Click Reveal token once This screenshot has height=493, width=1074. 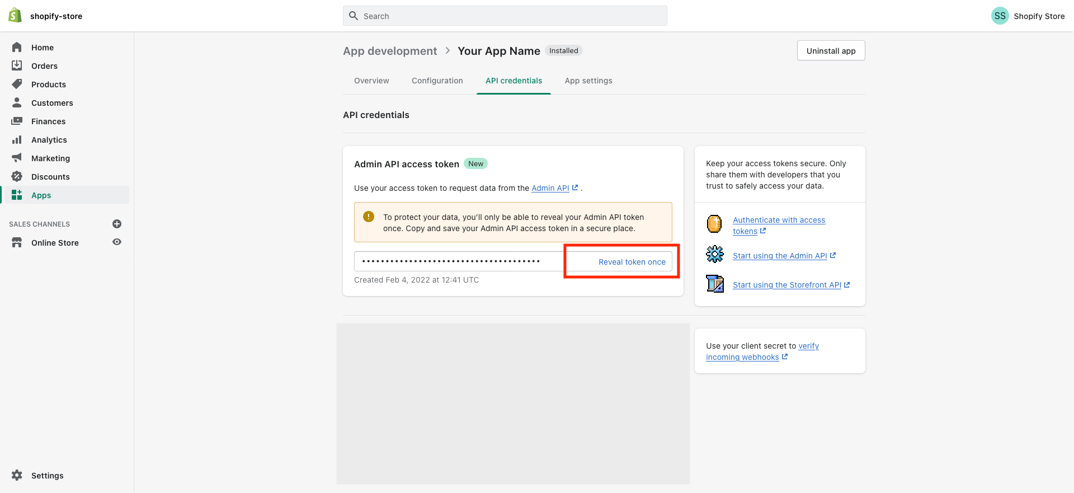632,262
